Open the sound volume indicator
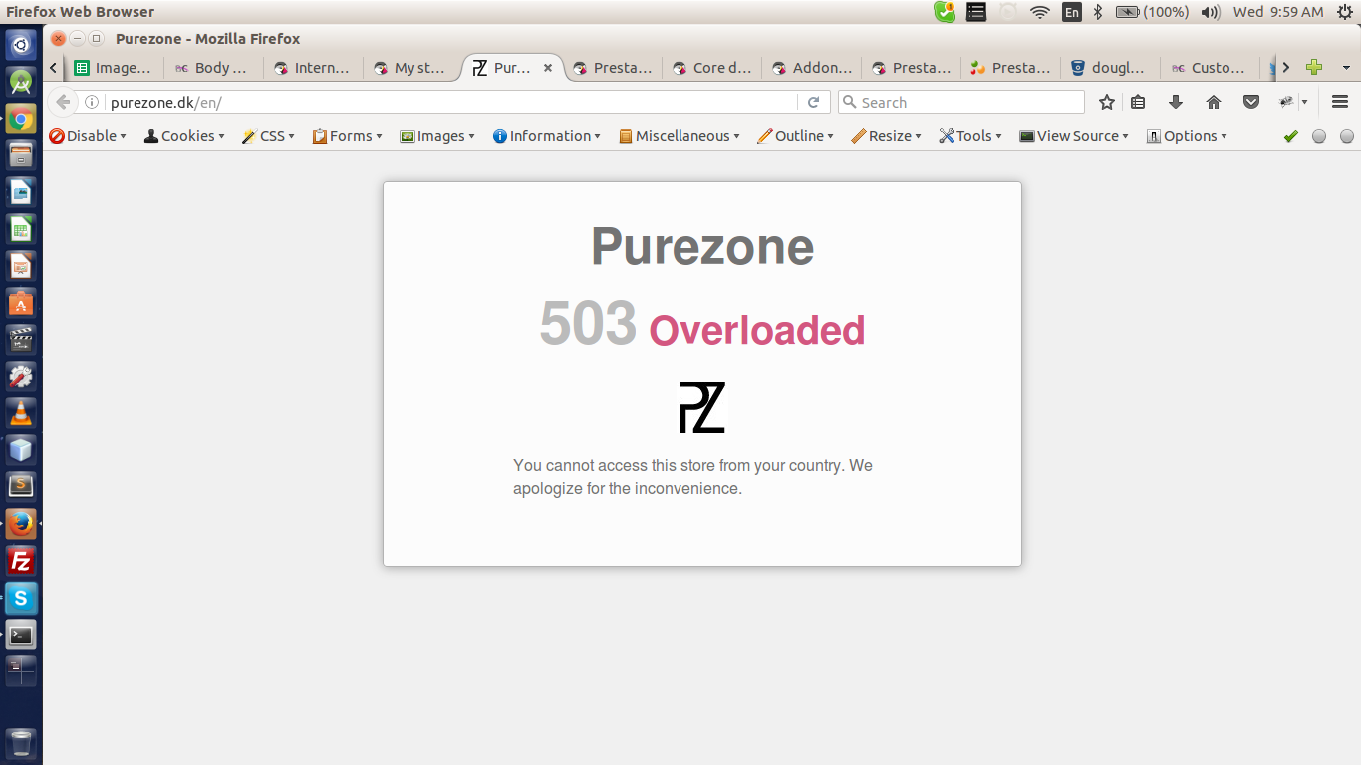Viewport: 1361px width, 765px height. (1211, 12)
